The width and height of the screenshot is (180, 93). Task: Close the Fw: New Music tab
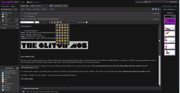(67, 6)
